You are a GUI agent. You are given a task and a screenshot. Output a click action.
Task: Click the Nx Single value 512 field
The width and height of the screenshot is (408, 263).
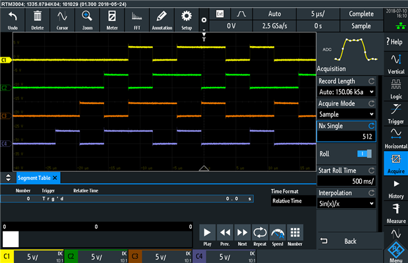click(346, 136)
